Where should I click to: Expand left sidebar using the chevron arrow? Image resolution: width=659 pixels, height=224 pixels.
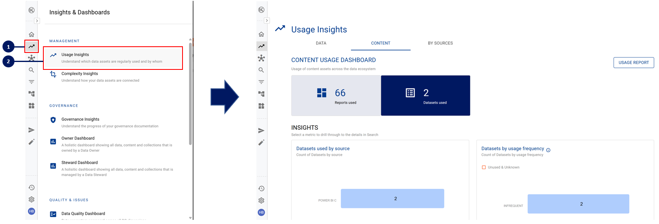coord(37,21)
